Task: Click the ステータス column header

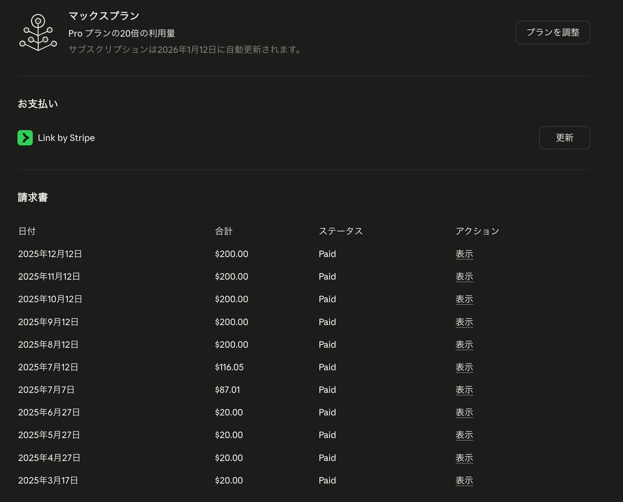Action: pyautogui.click(x=341, y=231)
